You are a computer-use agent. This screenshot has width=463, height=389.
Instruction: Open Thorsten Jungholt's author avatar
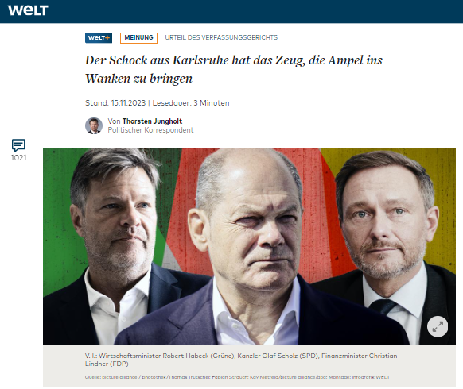pos(94,126)
